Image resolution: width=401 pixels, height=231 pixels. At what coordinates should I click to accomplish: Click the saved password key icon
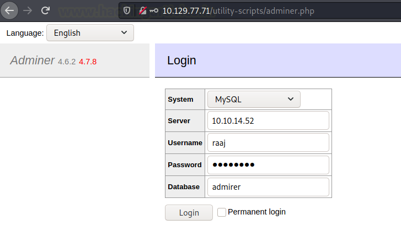coord(154,10)
